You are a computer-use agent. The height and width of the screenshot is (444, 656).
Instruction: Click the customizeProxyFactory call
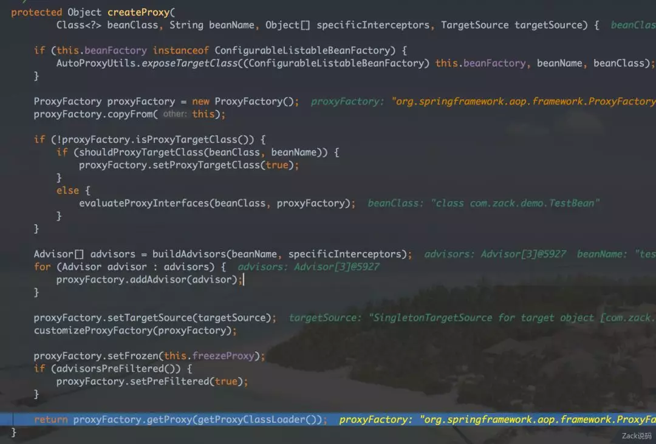94,330
